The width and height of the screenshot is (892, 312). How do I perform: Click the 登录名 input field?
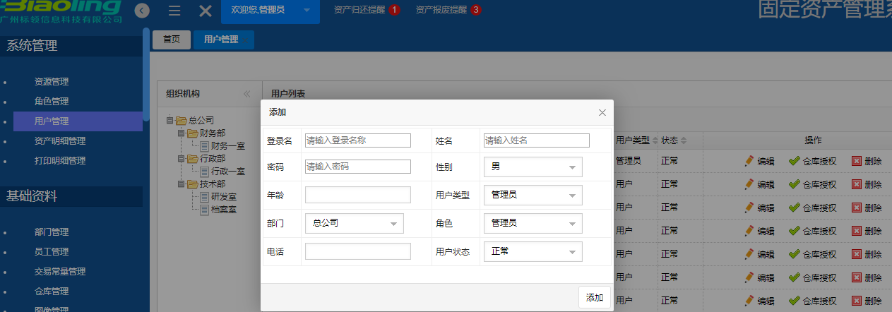click(x=357, y=140)
